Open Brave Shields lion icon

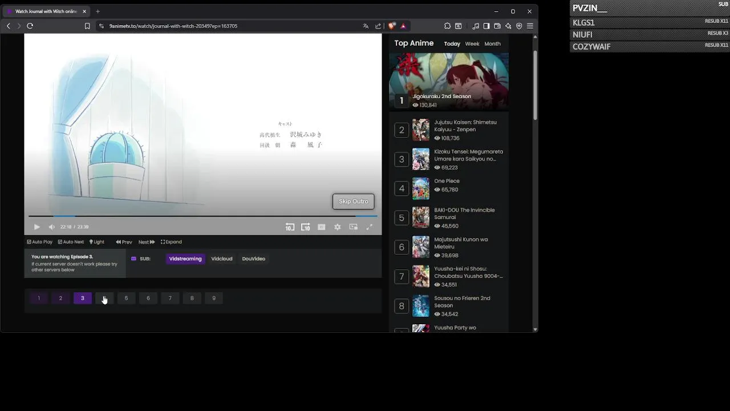click(392, 26)
